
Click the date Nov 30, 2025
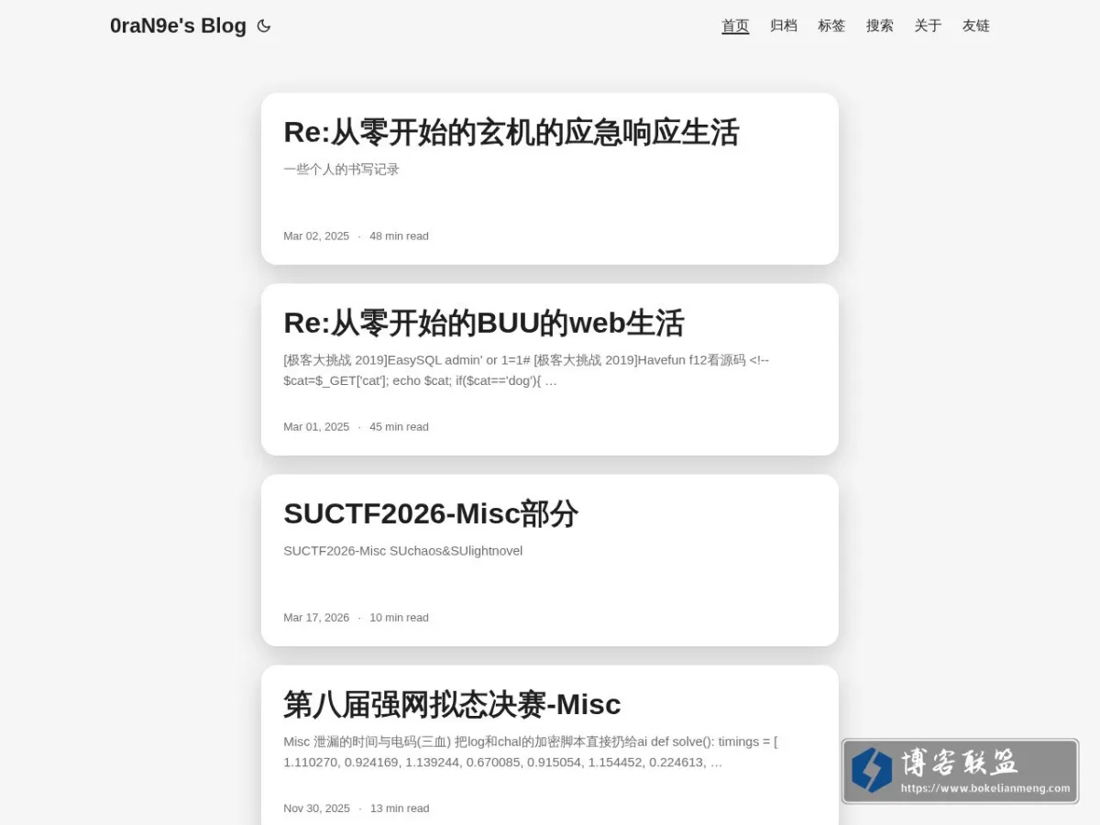pyautogui.click(x=316, y=808)
